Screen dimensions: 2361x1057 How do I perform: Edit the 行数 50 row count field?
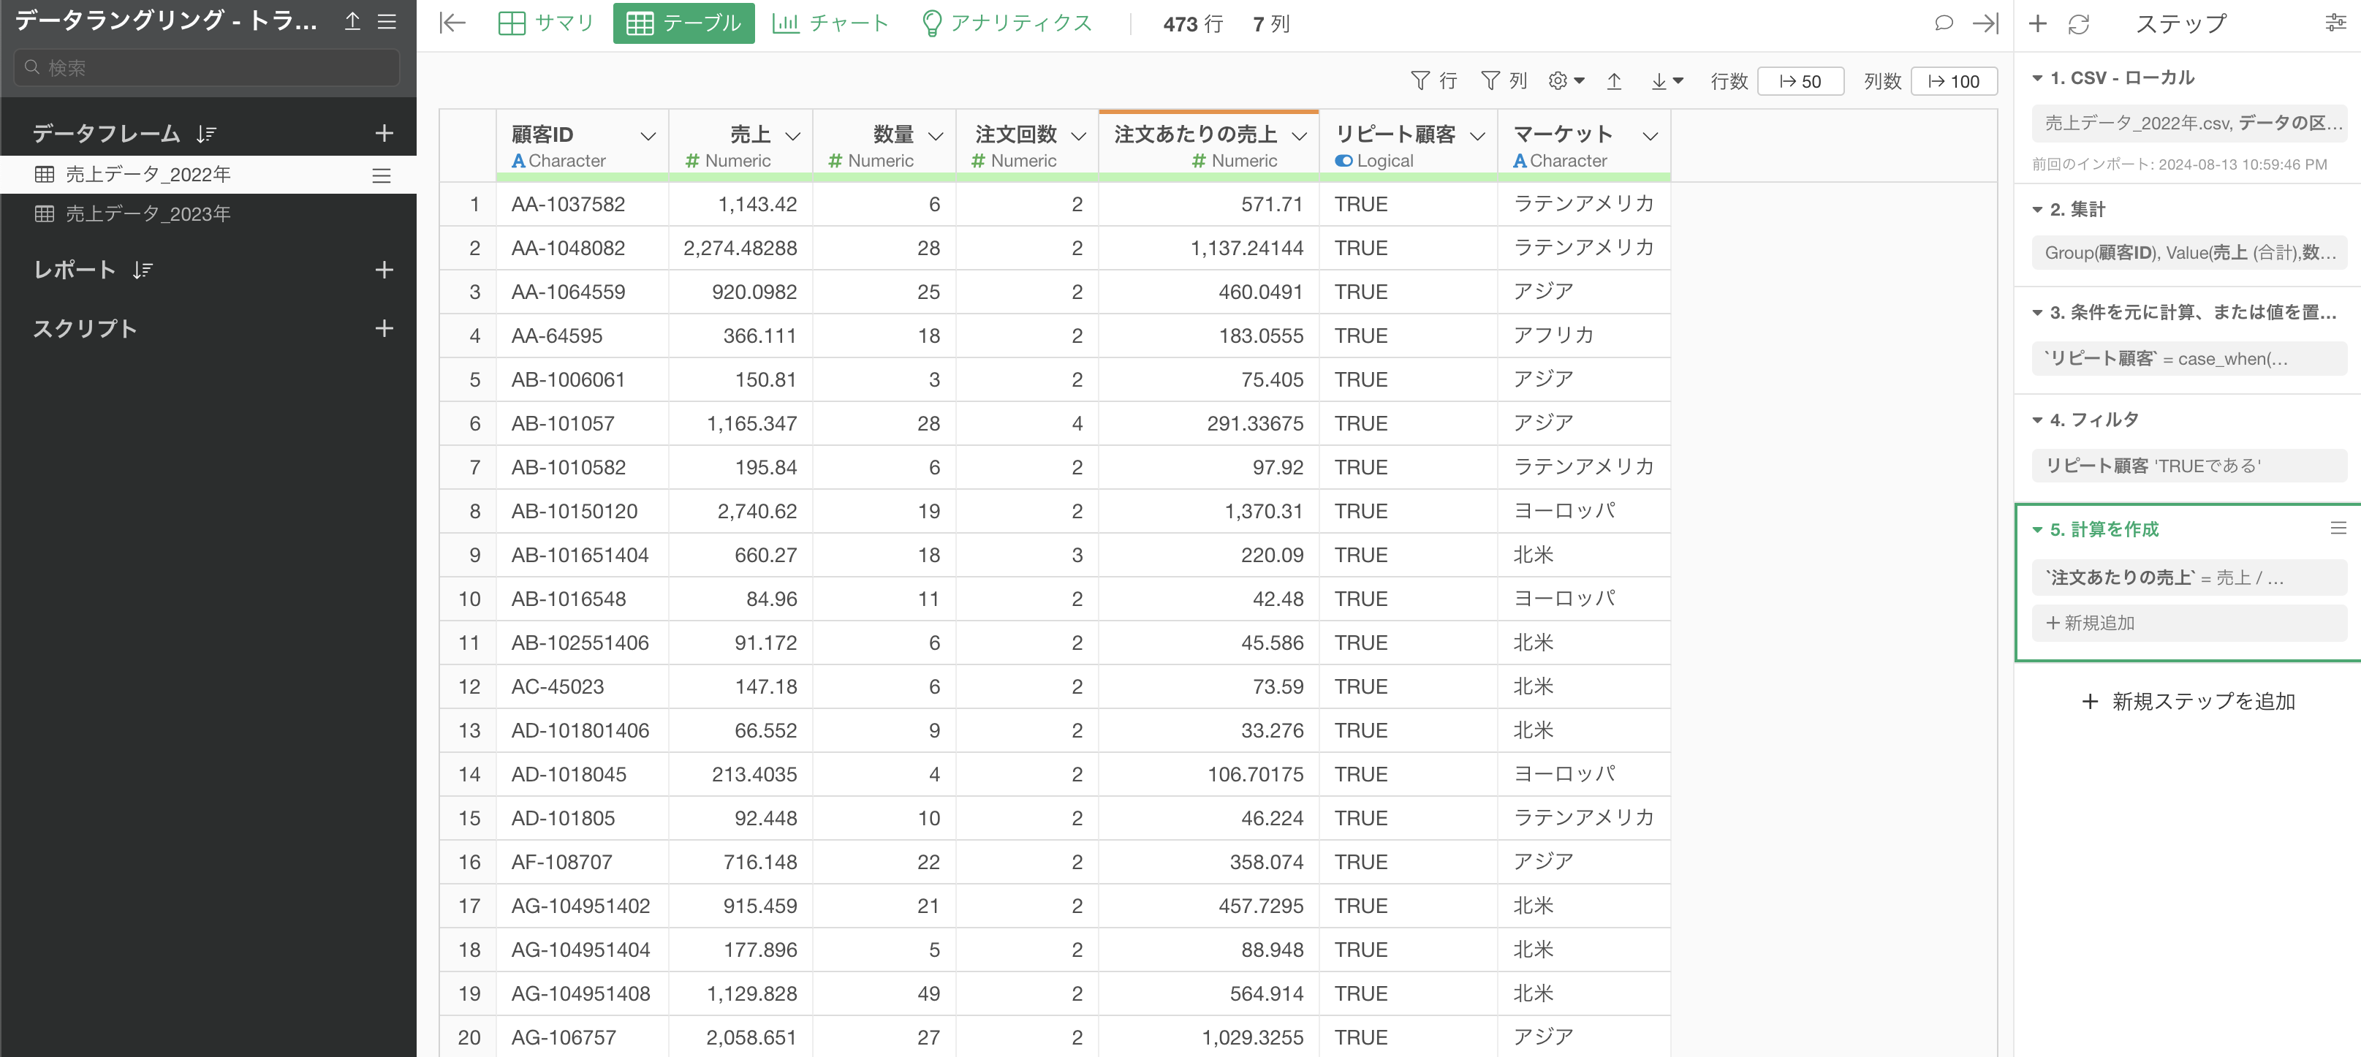pos(1800,80)
